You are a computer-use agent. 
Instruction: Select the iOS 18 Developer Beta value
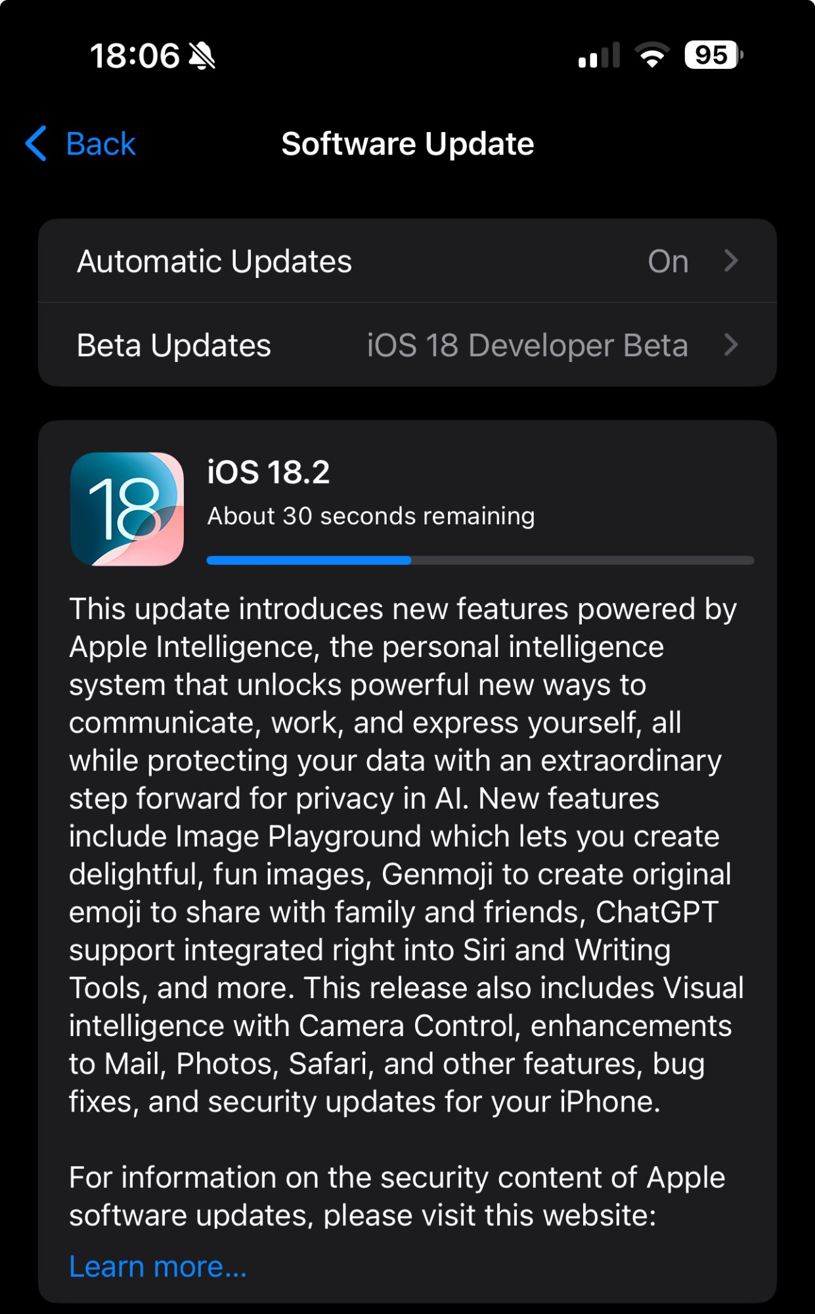[527, 346]
